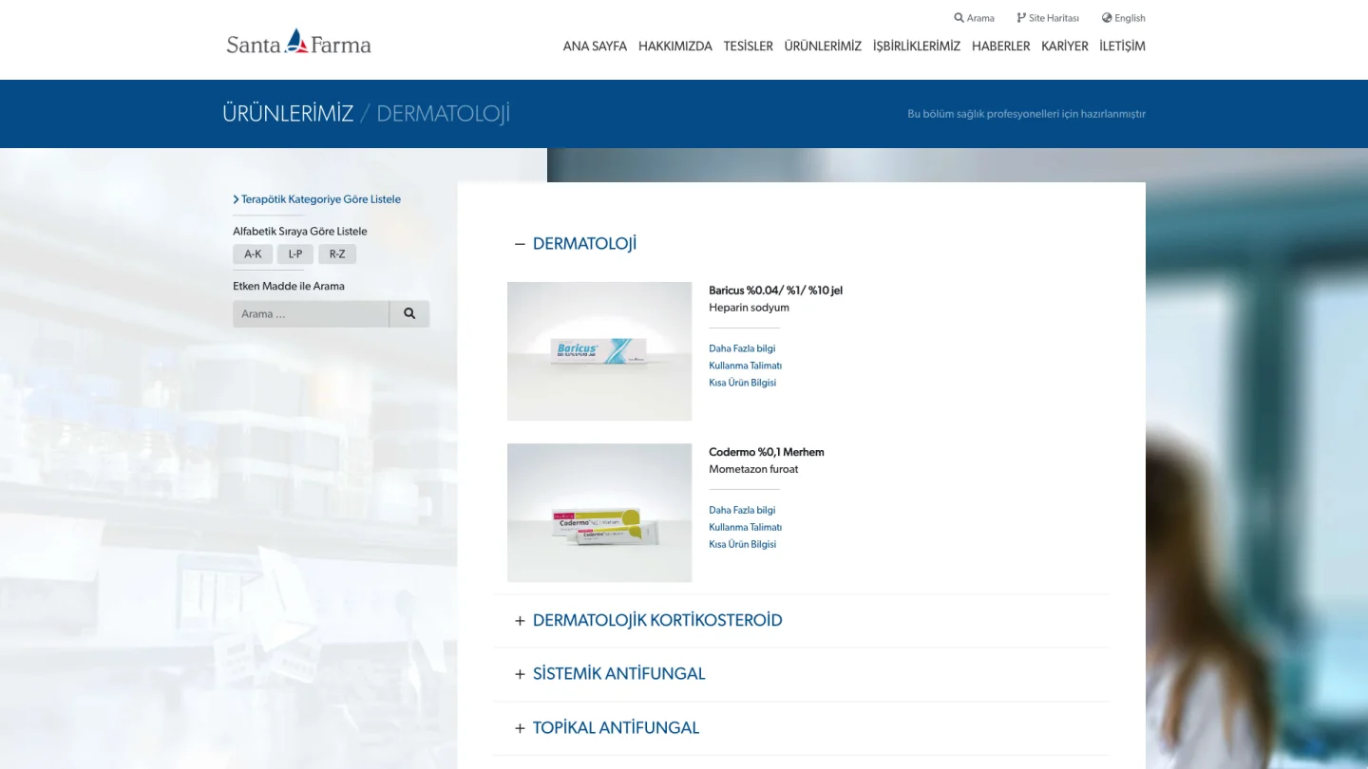
Task: Open ANA SAYFA menu item
Action: [595, 46]
